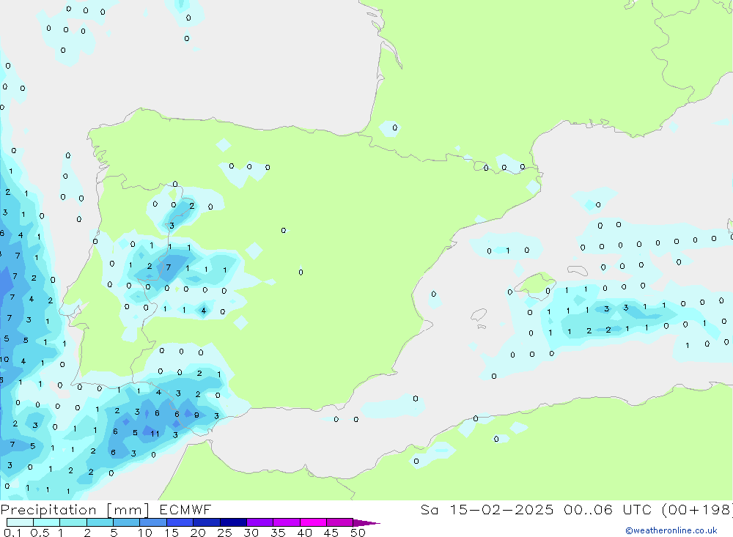The image size is (733, 537).
Task: Select the 35–40 mm violet swatch
Action: 287,522
